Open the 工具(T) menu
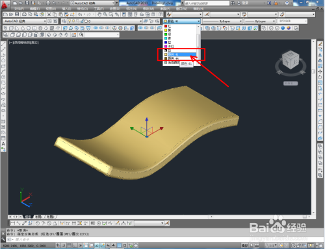The height and width of the screenshot is (249, 325). click(x=98, y=9)
